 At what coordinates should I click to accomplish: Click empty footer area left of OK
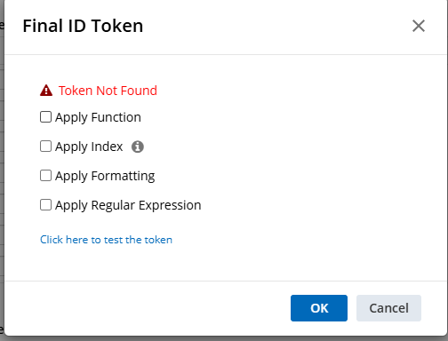coord(148,308)
